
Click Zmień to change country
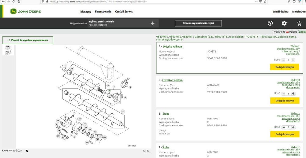click(x=302, y=31)
